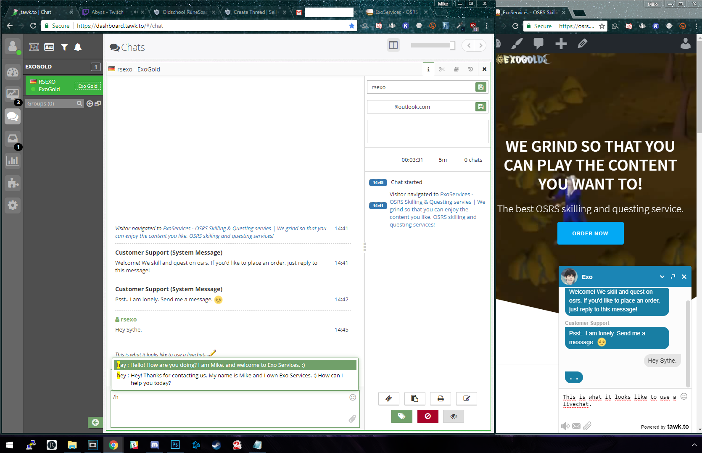Viewport: 702px width, 453px height.
Task: Choose the 'hey' shortcut suggestion
Action: [235, 379]
